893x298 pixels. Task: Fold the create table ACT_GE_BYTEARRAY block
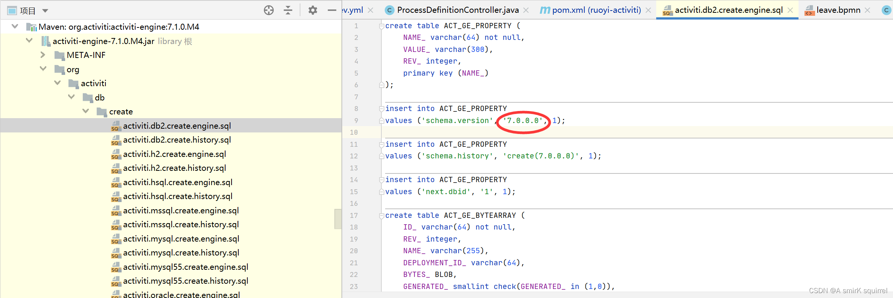381,216
